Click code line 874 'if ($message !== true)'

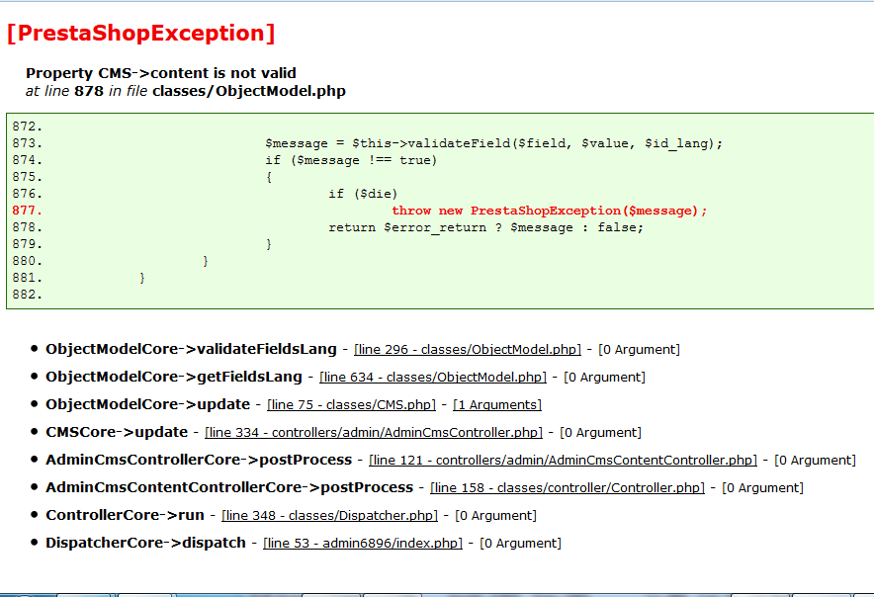click(x=351, y=160)
